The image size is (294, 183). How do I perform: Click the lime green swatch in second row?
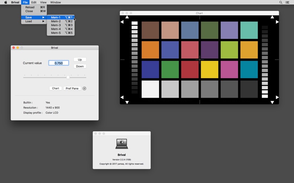click(229, 50)
